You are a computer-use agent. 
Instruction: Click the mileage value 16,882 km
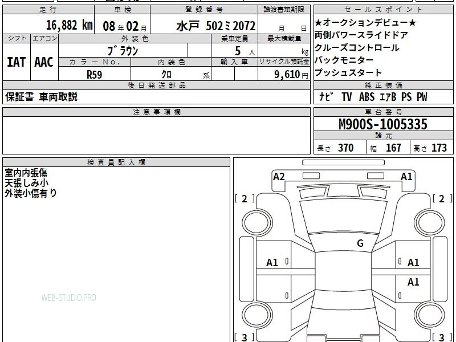tap(69, 25)
